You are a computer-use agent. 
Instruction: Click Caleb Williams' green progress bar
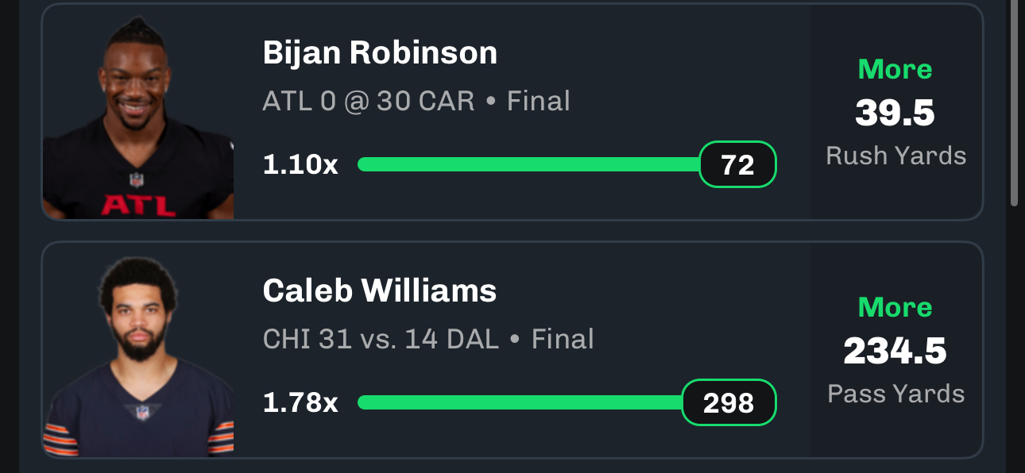coord(520,402)
